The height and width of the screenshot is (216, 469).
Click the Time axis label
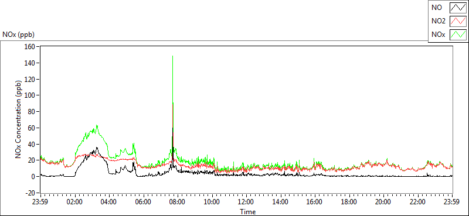[247, 212]
